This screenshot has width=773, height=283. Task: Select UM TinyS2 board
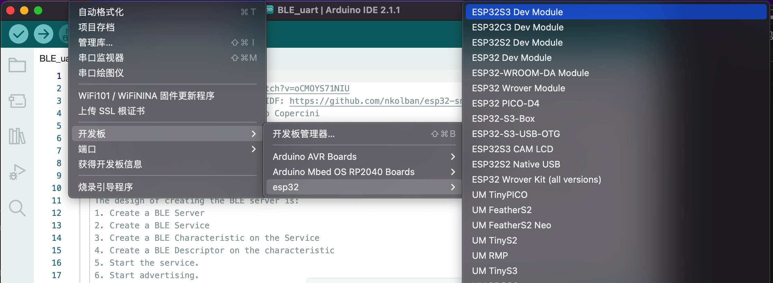pyautogui.click(x=616, y=240)
